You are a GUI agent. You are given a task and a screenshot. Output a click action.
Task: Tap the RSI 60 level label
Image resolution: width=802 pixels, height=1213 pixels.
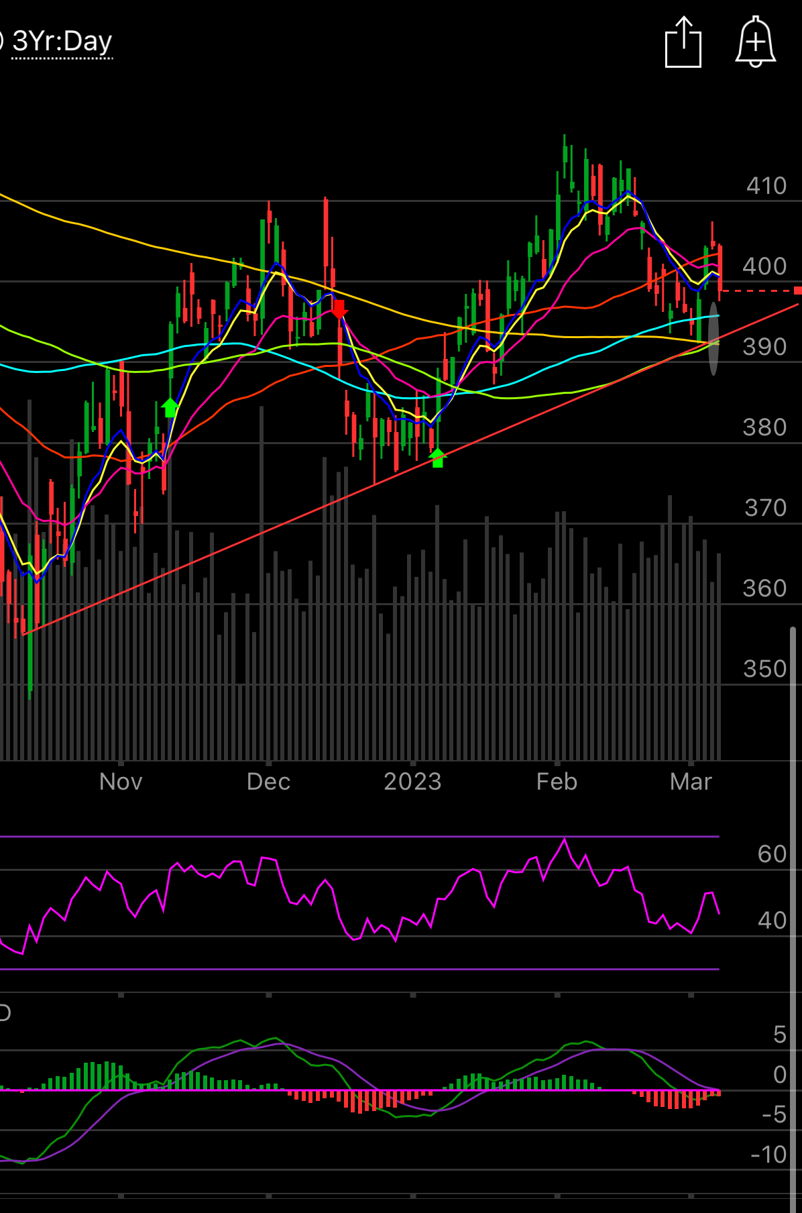(x=772, y=854)
